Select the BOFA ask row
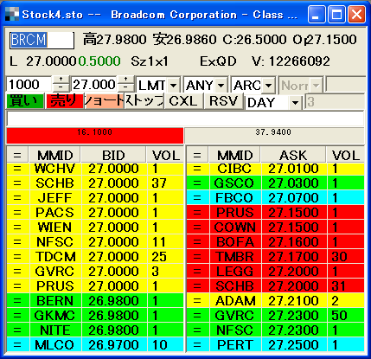Viewport: 371px width, 359px height. coord(275,241)
